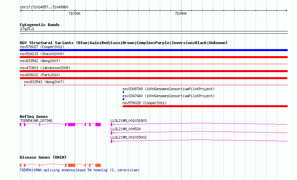Open the nsv833543 (Wong2007) label

pos(44,82)
